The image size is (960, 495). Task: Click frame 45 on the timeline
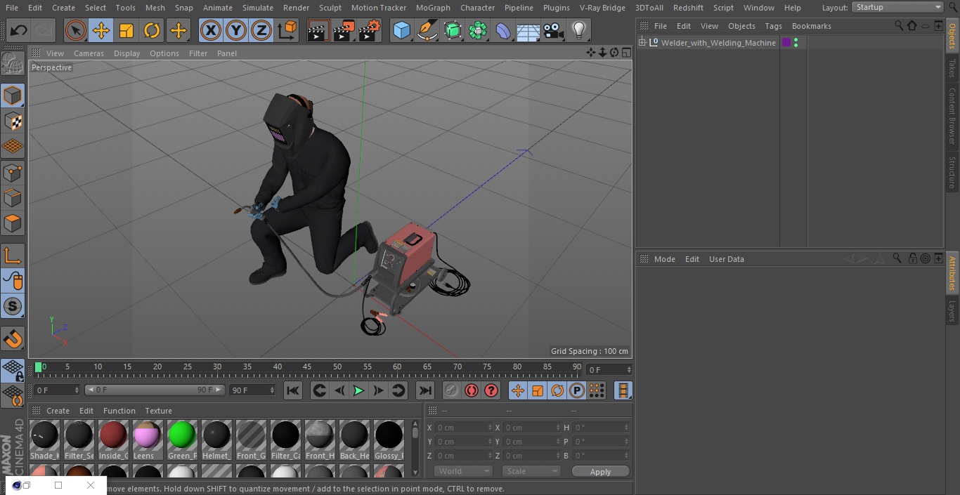pyautogui.click(x=307, y=367)
